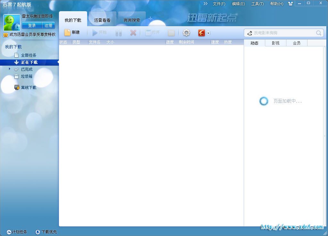Select 已完成 in the sidebar
Screen dimensions: 328x236
27,69
